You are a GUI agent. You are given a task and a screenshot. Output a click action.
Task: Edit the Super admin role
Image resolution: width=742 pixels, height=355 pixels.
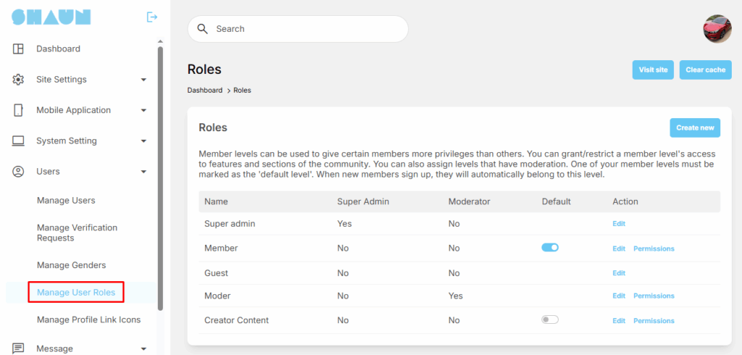[618, 224]
